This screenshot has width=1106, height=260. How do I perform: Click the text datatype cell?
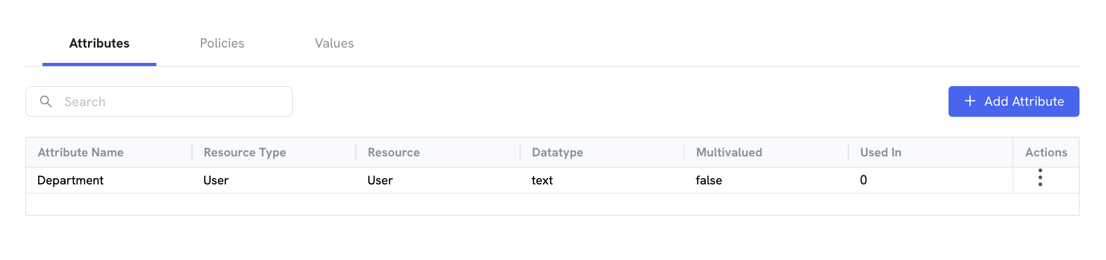click(542, 180)
